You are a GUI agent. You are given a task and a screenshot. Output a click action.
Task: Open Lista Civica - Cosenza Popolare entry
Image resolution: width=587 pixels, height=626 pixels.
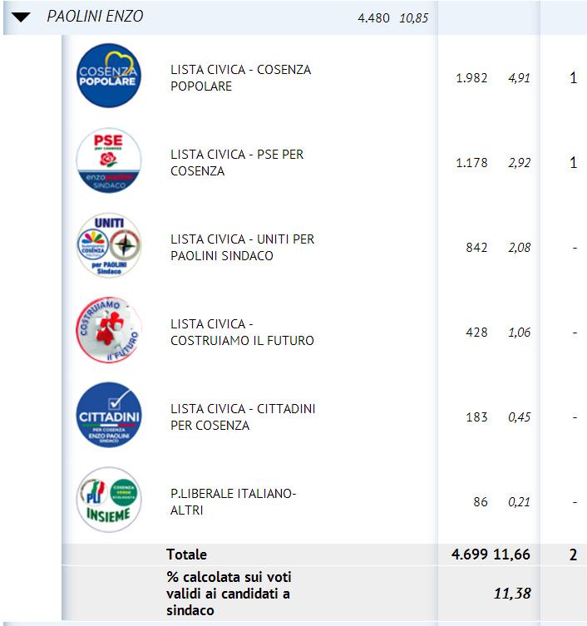click(x=240, y=78)
